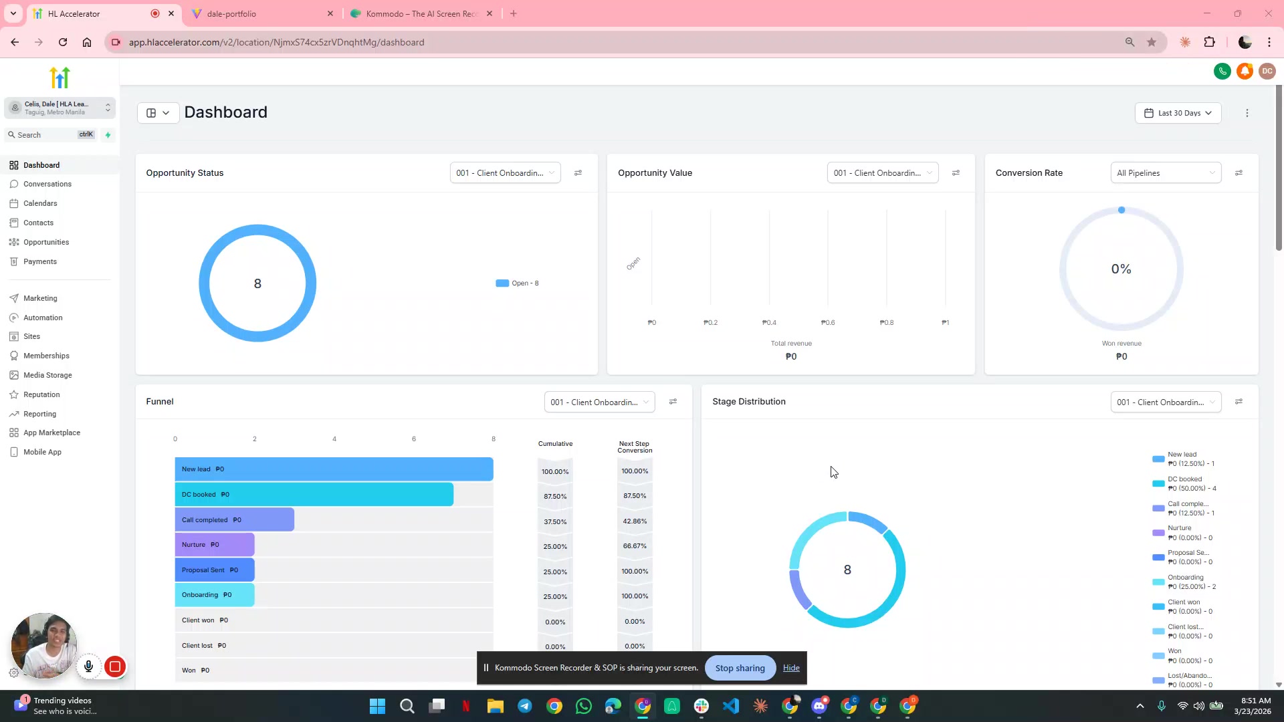This screenshot has height=722, width=1284.
Task: Open Opportunity Status widget filter settings icon
Action: 578,173
